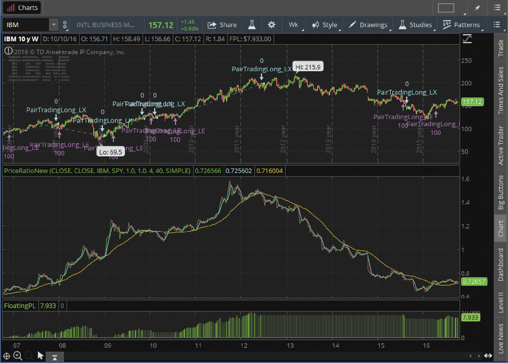The image size is (508, 363).
Task: Expand the IBM symbol dropdown arrow
Action: tap(54, 25)
